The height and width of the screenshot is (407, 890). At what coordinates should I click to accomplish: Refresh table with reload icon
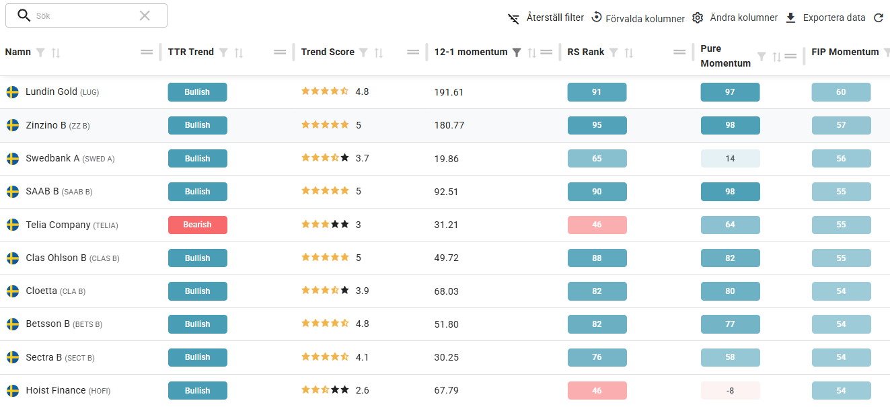tap(878, 18)
